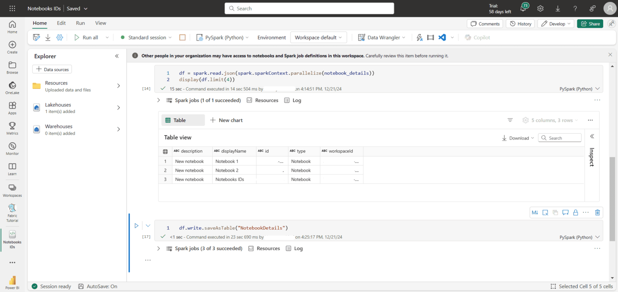The height and width of the screenshot is (292, 618).
Task: Open settings gear in top bar
Action: coord(540,8)
